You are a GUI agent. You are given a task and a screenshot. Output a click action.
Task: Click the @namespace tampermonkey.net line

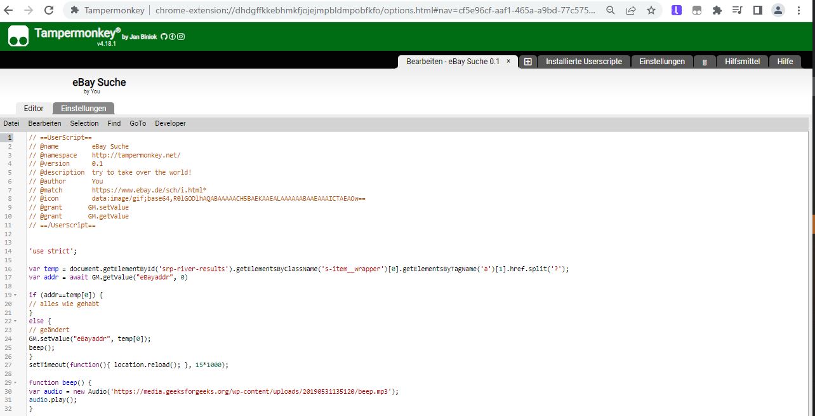pyautogui.click(x=105, y=155)
